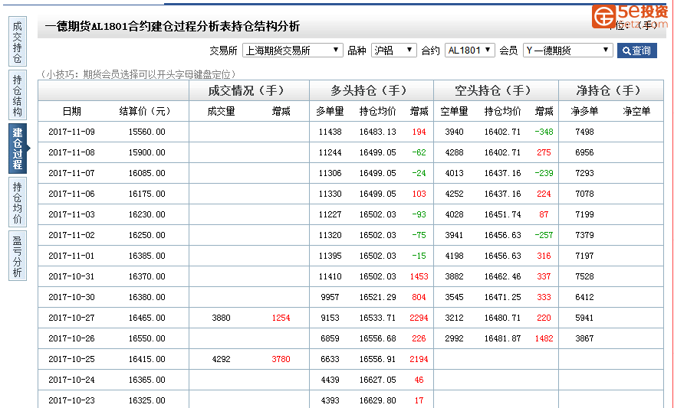
Task: Select the 2017-11-02 date cell
Action: click(x=72, y=235)
